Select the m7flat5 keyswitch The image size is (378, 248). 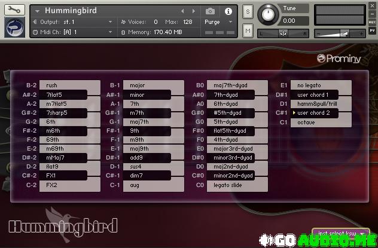[x=69, y=104]
